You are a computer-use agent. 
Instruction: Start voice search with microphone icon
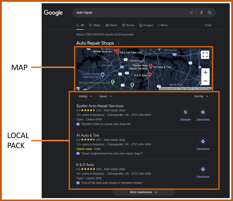click(x=201, y=13)
